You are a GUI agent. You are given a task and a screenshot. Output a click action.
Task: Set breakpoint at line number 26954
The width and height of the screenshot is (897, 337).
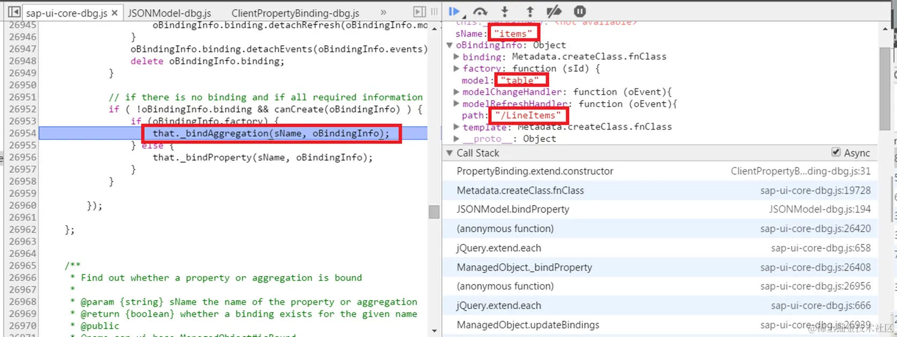tap(22, 133)
